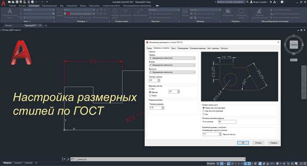The width and height of the screenshot is (307, 166).
Task: Click the Угол излома input field
Action: (x=227, y=121)
